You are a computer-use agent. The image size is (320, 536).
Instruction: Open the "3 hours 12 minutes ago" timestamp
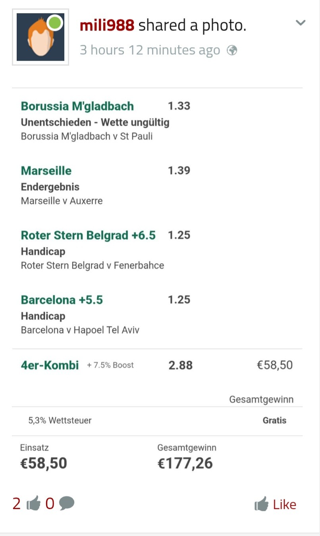pos(150,50)
